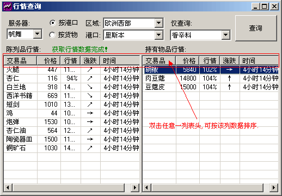282x196 pixels.
Task: Sort left table by 涨跌 header
Action: pyautogui.click(x=90, y=60)
